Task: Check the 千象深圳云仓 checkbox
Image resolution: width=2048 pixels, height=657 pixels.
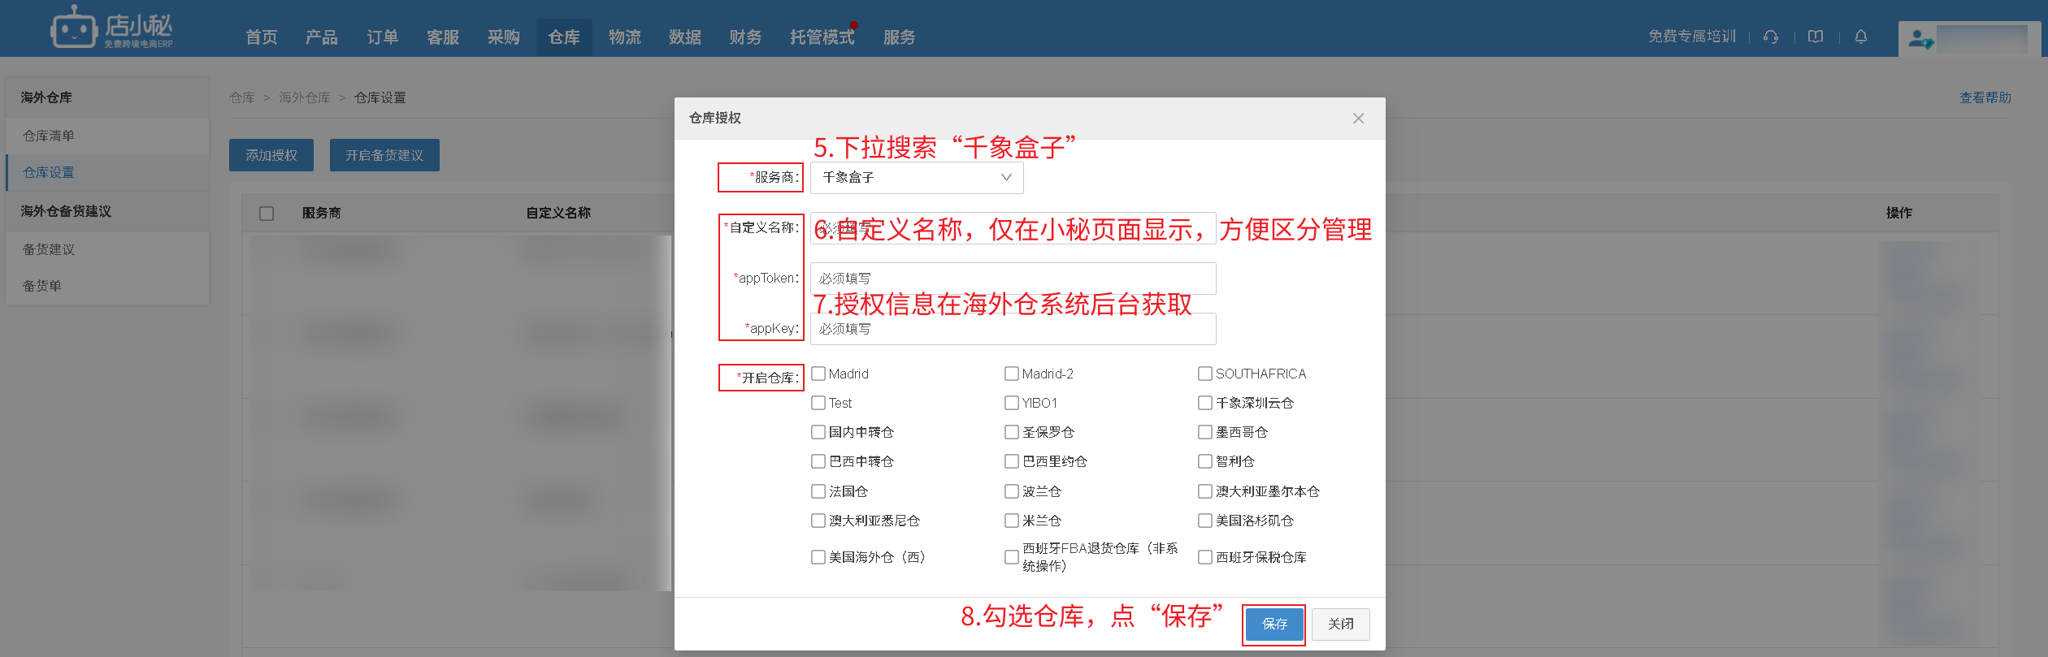Action: click(x=1205, y=403)
